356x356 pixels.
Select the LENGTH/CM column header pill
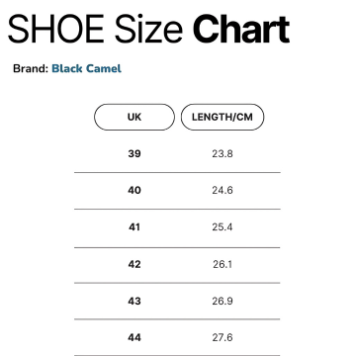pos(222,117)
